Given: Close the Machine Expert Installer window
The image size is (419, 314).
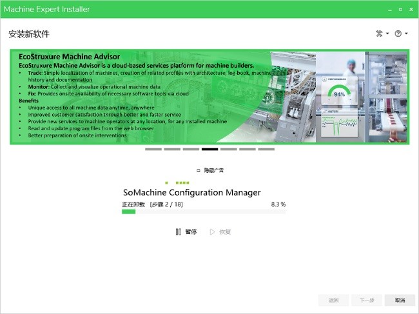Looking at the screenshot, I should (411, 10).
